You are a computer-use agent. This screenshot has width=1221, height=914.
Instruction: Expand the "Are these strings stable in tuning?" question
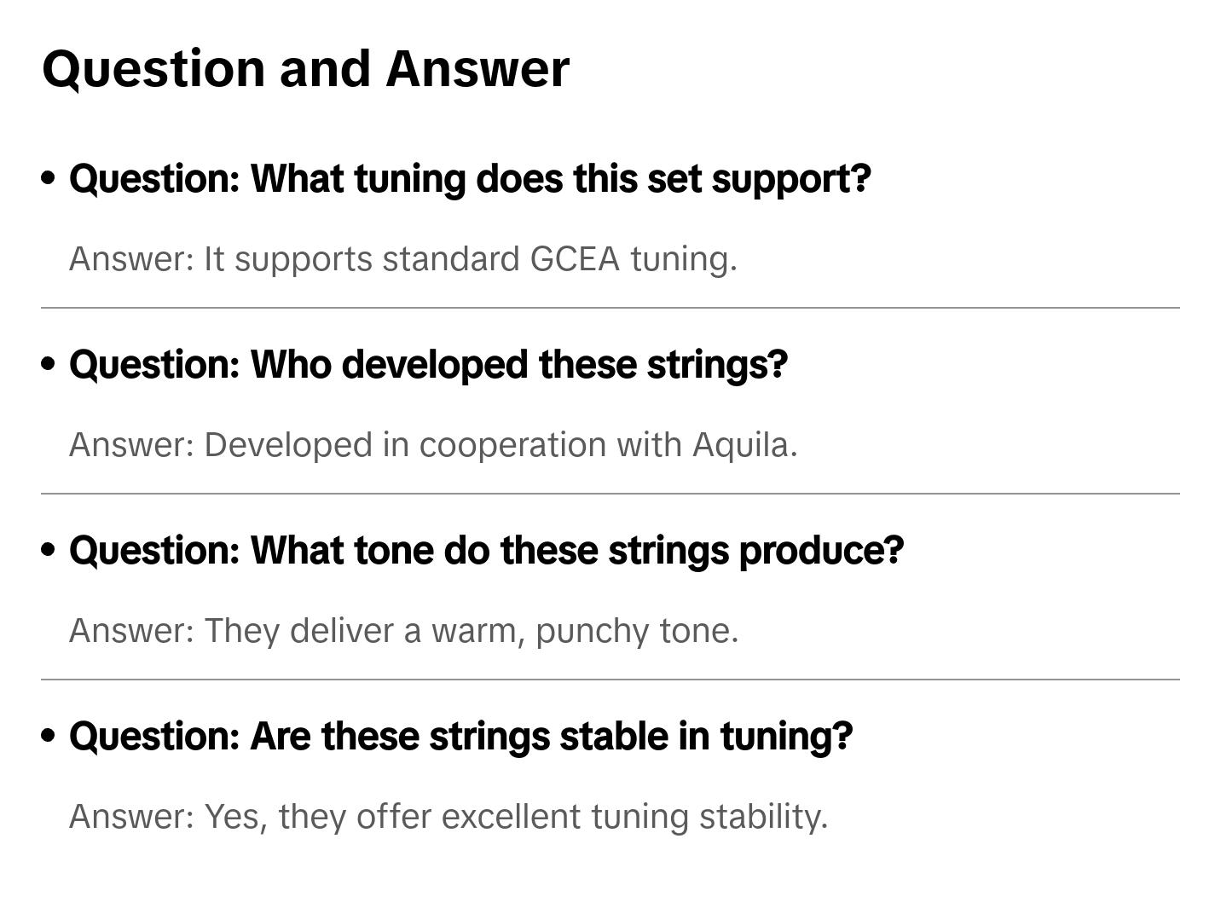(x=460, y=737)
